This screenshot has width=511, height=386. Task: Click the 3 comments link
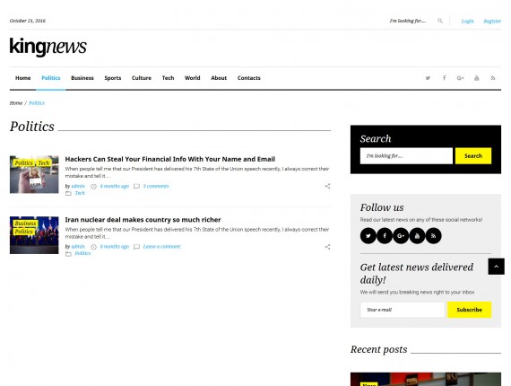coord(156,186)
